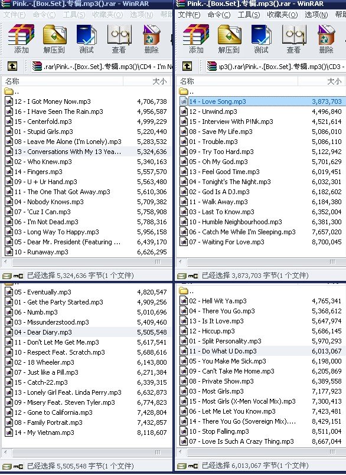Click the 解压到 (Extract to) icon in right window
Screen dimensions: 346x475
229,39
